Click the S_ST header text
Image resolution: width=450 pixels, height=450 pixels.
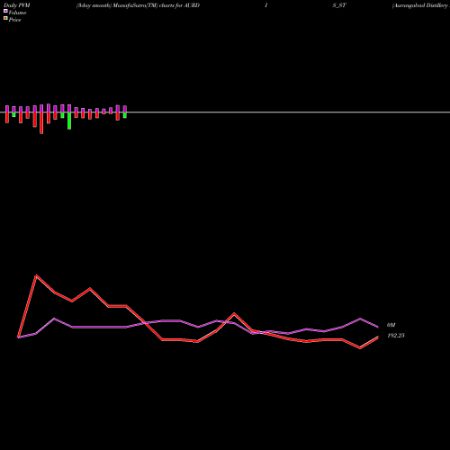(x=339, y=5)
